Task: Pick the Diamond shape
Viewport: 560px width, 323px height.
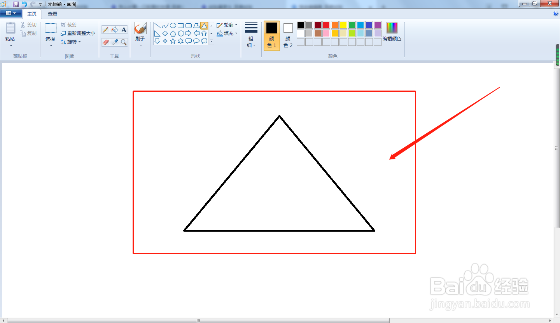Action: (x=165, y=33)
